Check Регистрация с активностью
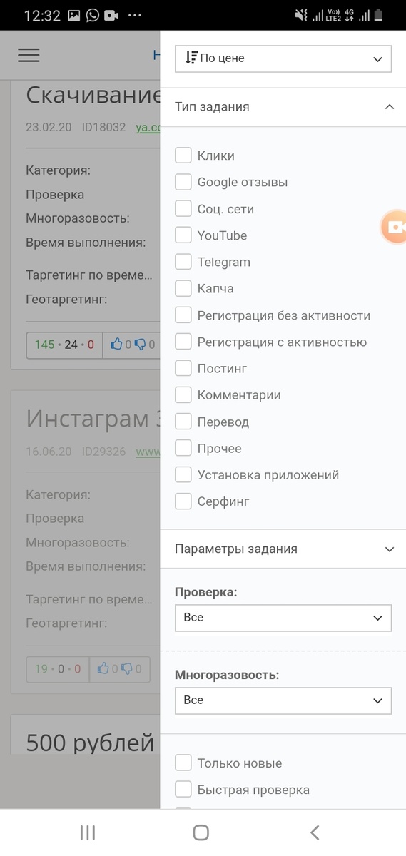Screen dimensions: 406x856 183,342
